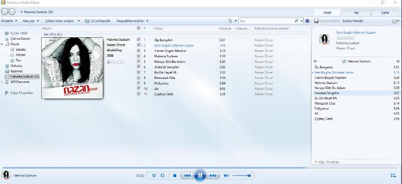Click Seni Bugün Gömmem Lazım title link
Viewport: 402px width, 184px height.
(x=356, y=33)
